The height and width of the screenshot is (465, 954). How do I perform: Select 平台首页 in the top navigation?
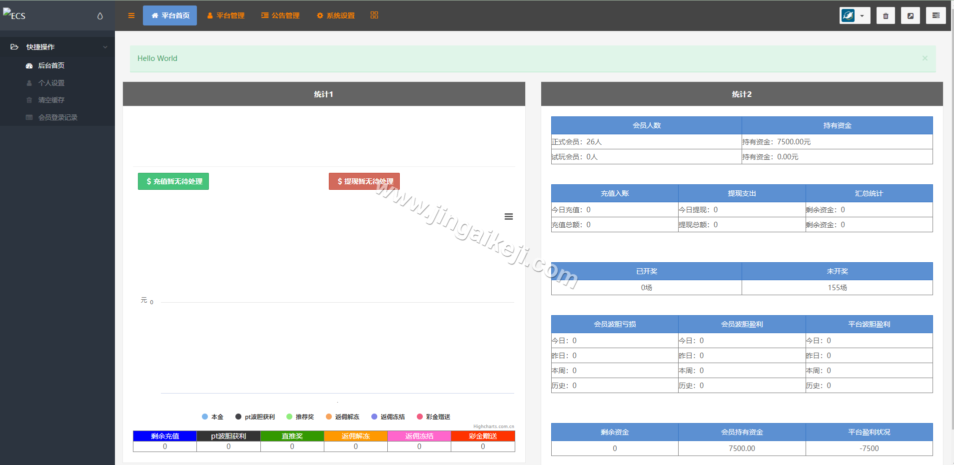pyautogui.click(x=169, y=15)
